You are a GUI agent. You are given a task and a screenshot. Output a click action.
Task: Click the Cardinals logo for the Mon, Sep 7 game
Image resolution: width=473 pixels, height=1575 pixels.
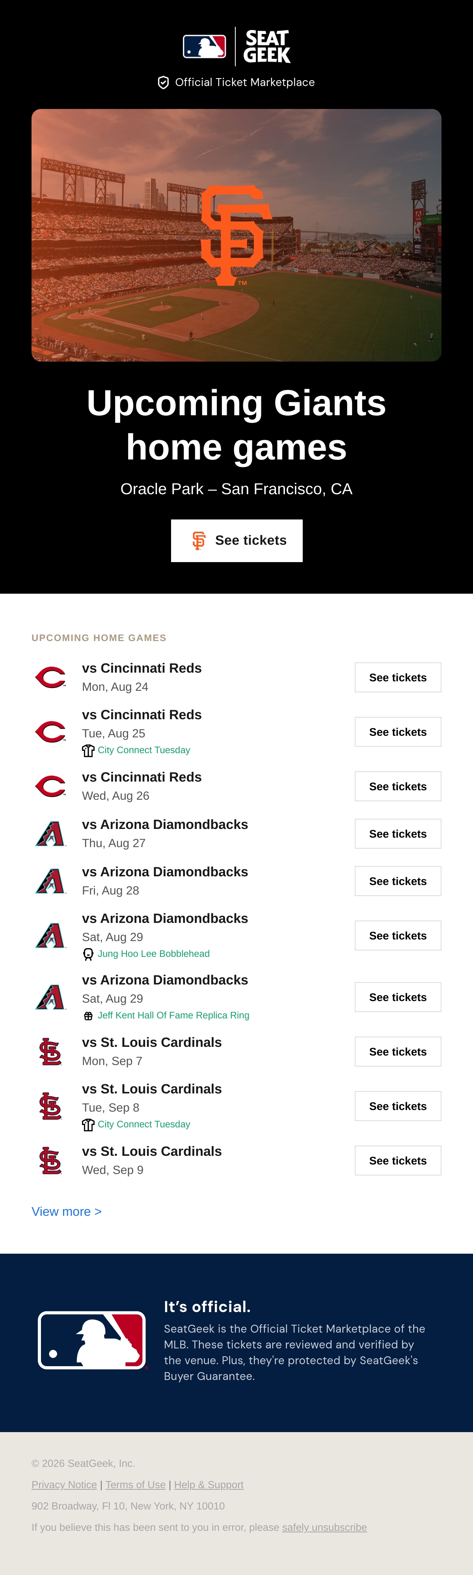pyautogui.click(x=51, y=1052)
